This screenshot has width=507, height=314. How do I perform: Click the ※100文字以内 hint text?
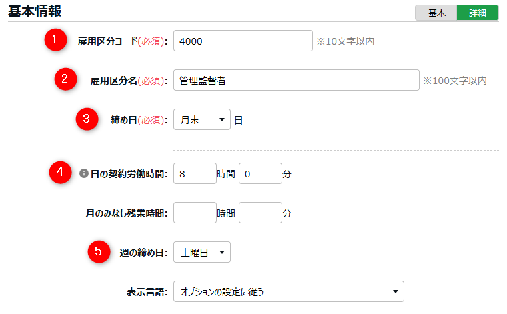point(455,81)
